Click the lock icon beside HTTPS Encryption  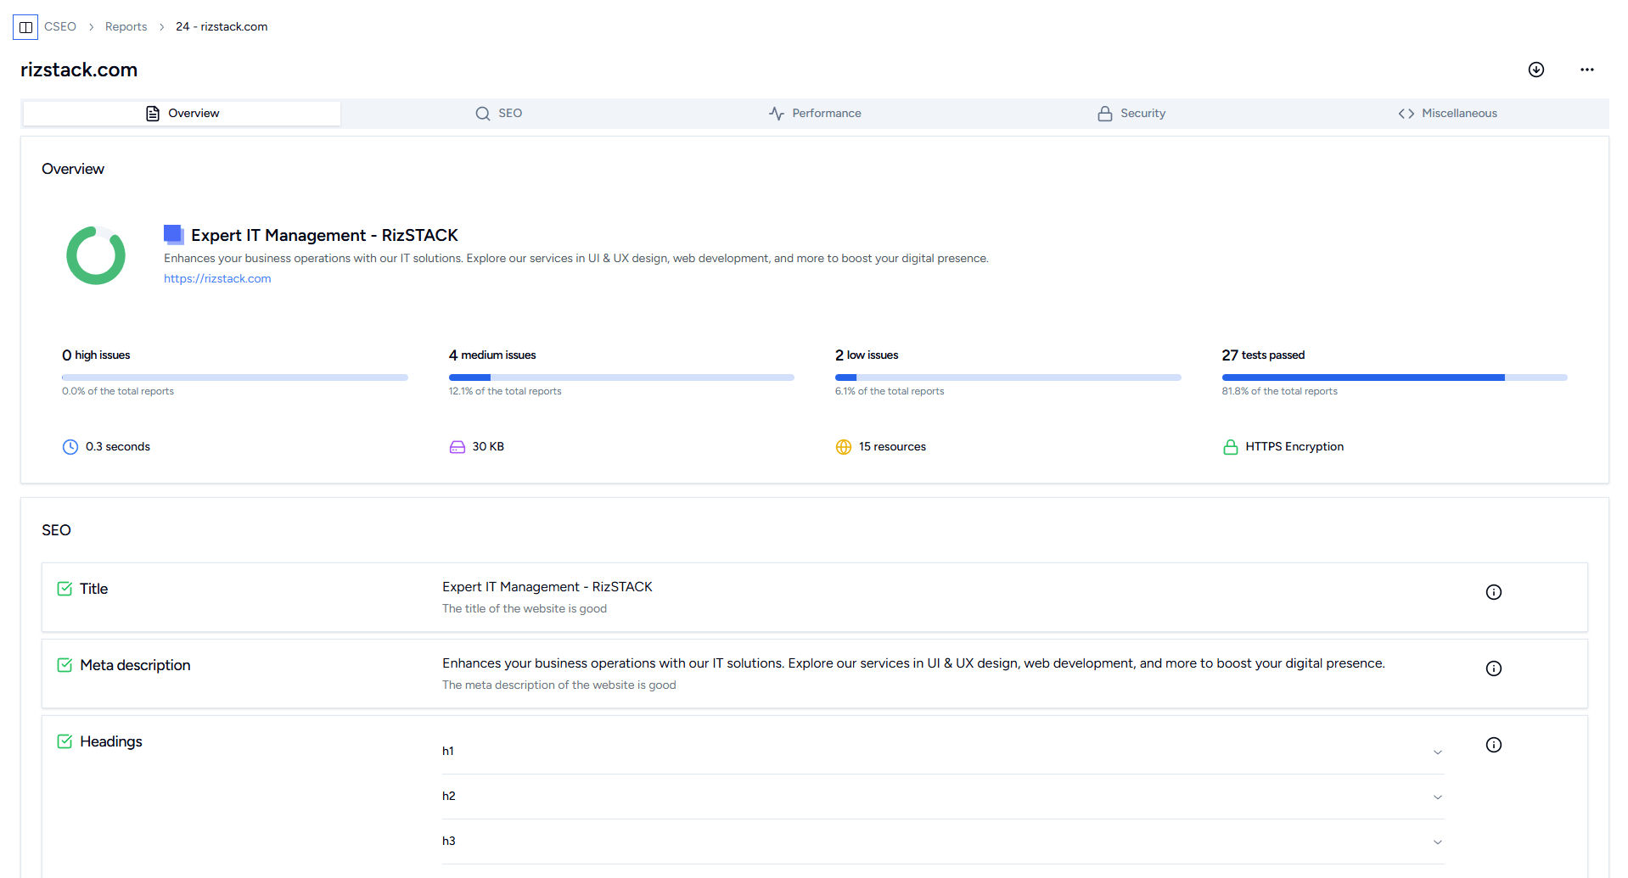(1230, 447)
